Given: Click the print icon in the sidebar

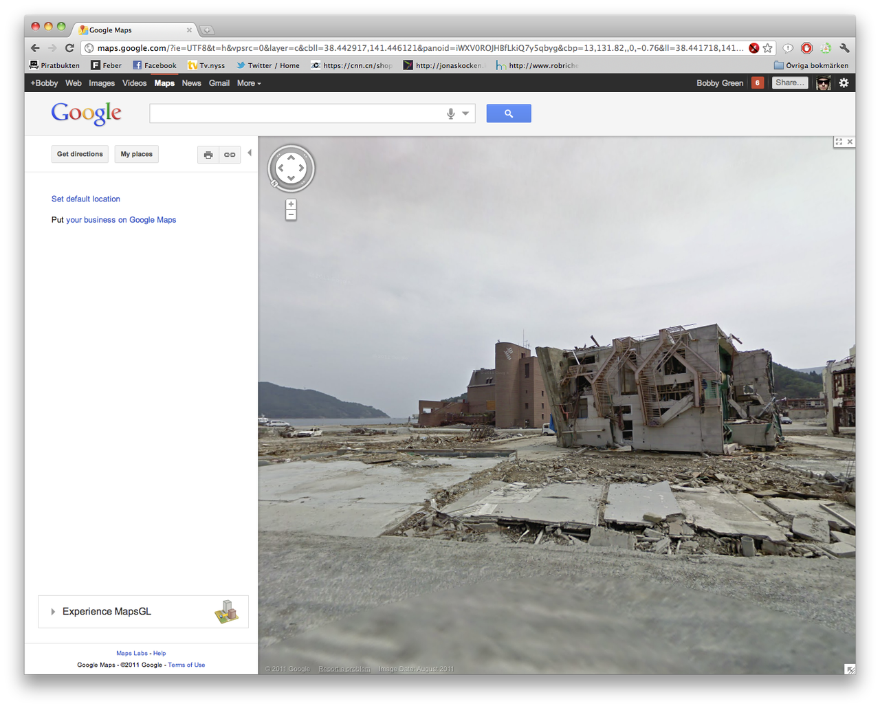Looking at the screenshot, I should coord(208,155).
